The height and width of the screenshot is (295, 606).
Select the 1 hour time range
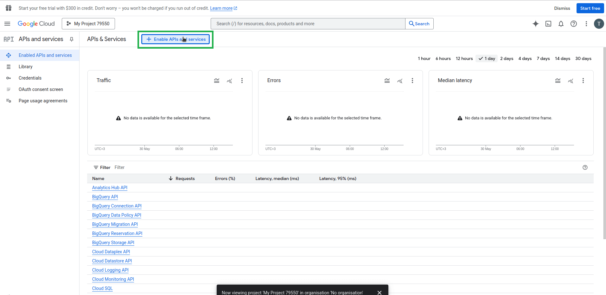(424, 58)
